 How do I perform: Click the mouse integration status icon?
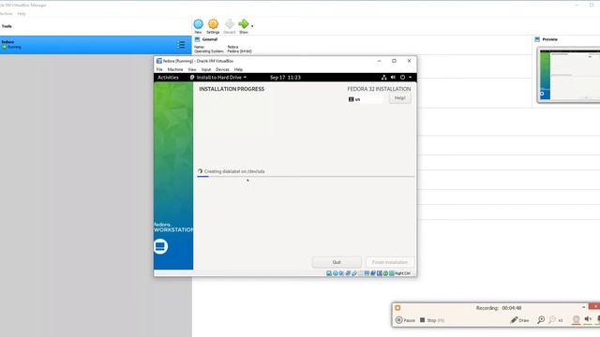pos(385,273)
